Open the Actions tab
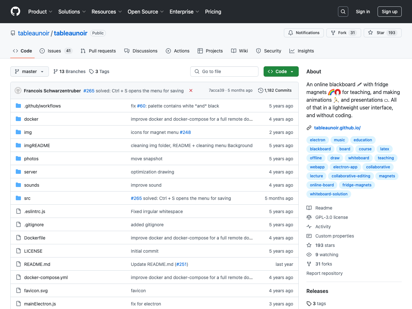The height and width of the screenshot is (309, 412). click(178, 51)
